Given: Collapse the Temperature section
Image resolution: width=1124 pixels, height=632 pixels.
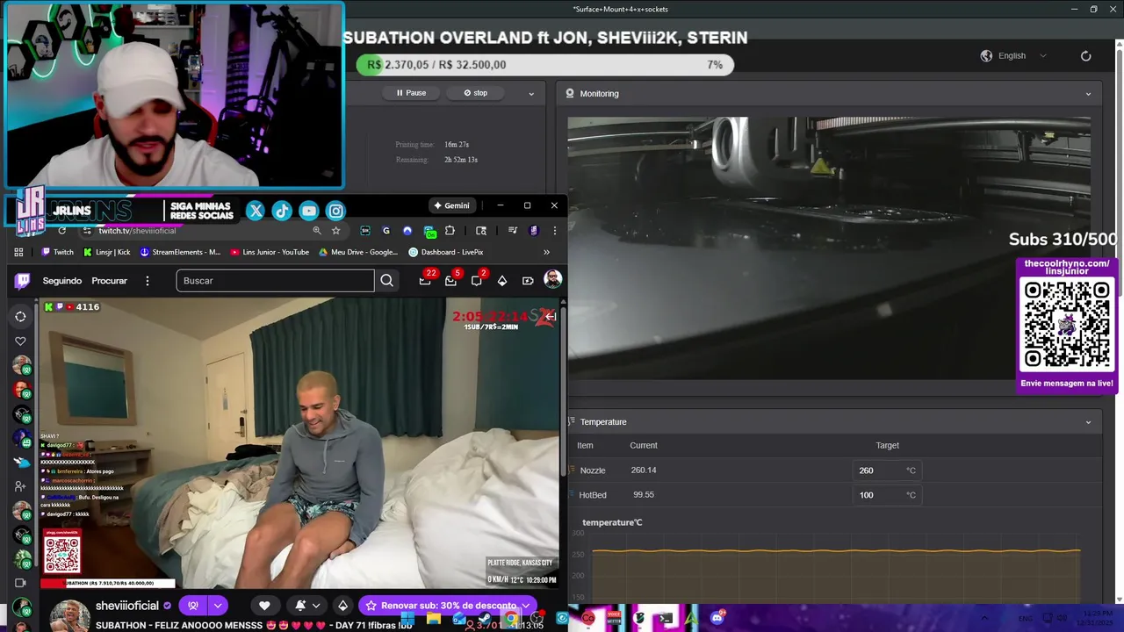Looking at the screenshot, I should click(x=1088, y=422).
